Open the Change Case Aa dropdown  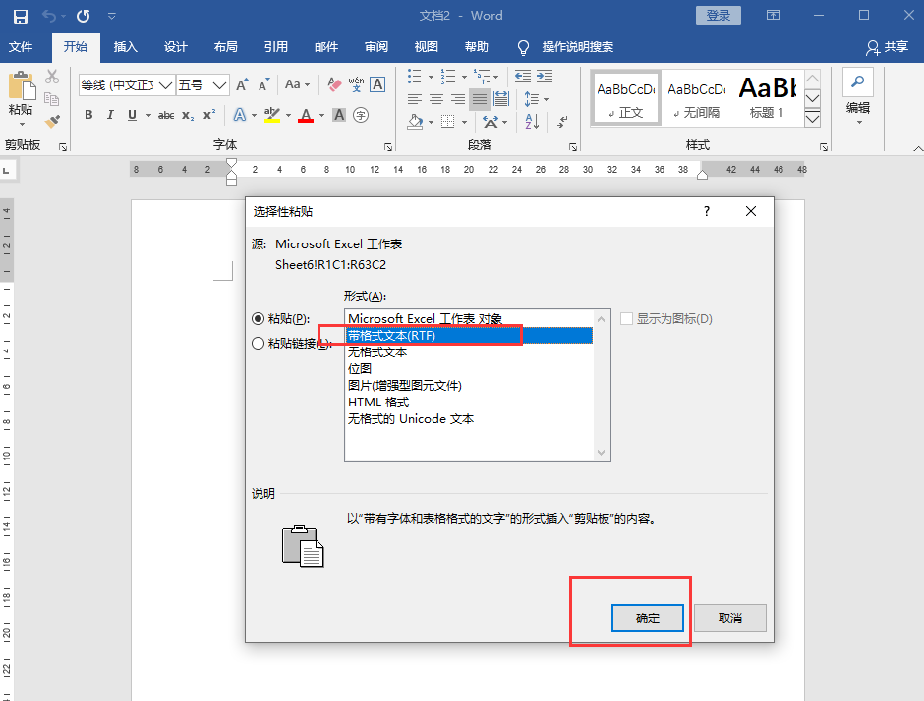[297, 84]
